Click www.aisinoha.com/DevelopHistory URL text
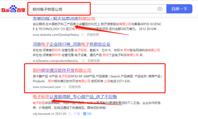The height and width of the screenshot is (119, 198). tap(56, 35)
